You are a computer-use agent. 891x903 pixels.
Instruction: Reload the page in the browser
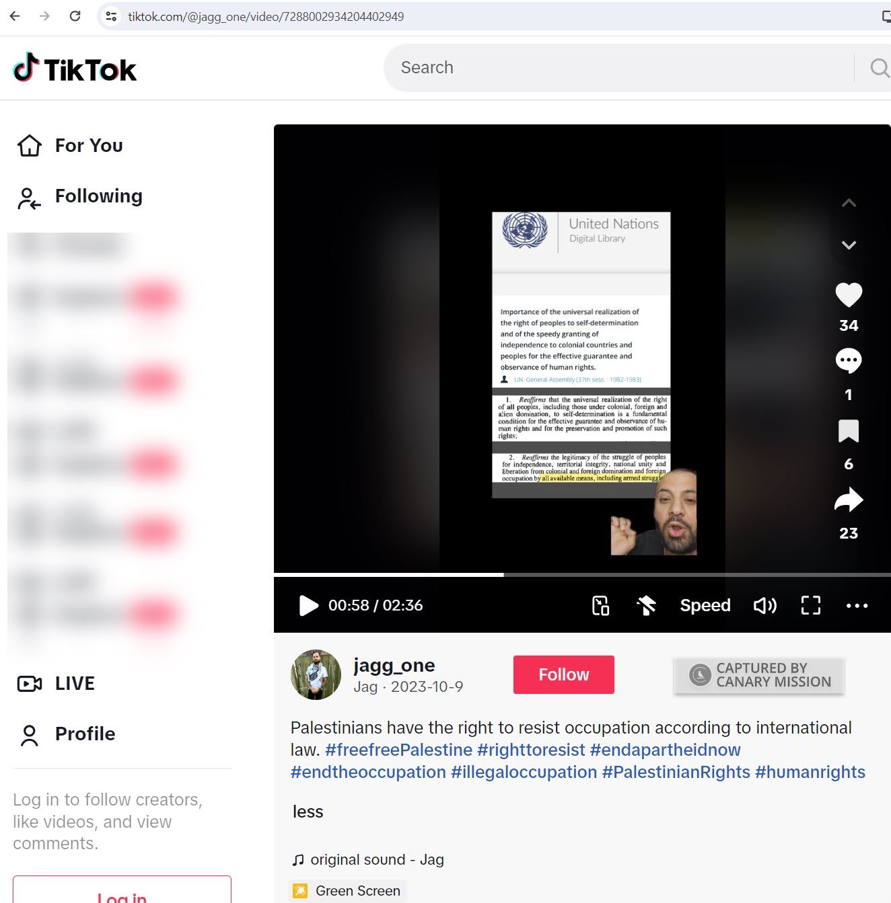pos(75,16)
